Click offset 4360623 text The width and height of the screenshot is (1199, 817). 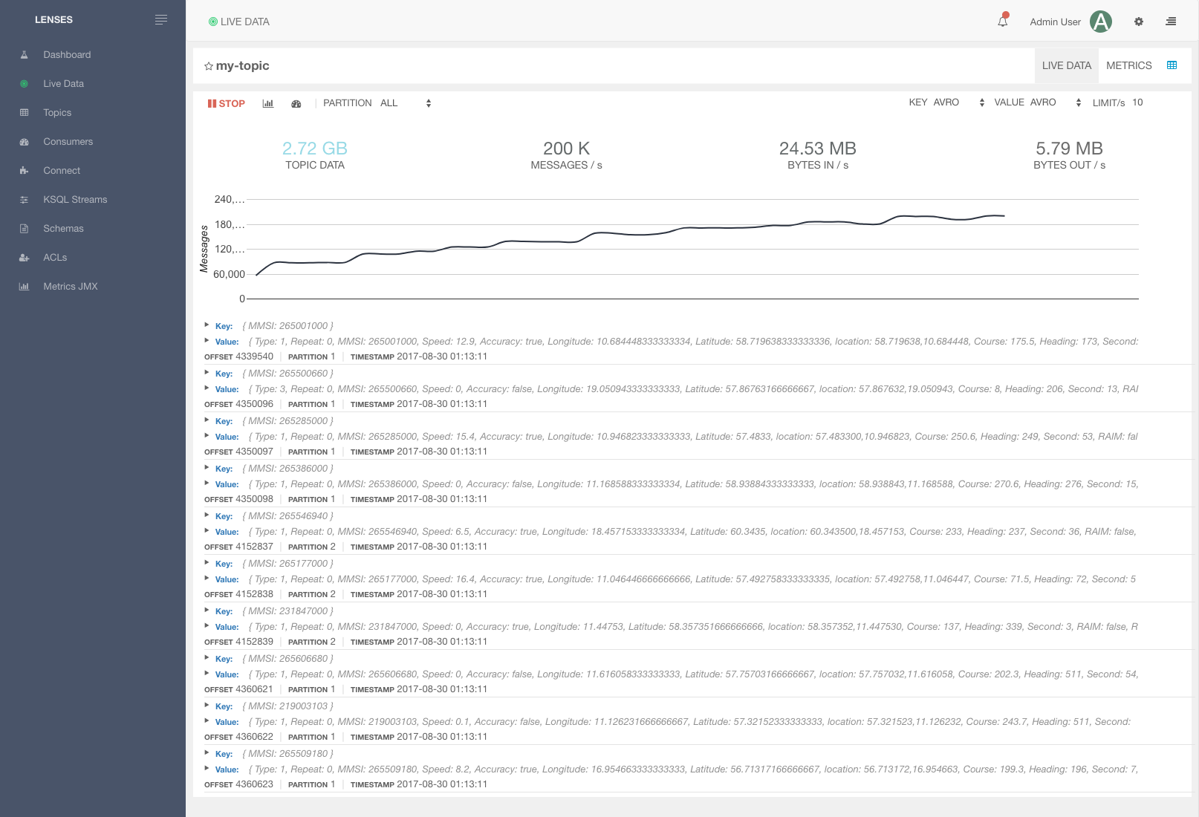[254, 784]
